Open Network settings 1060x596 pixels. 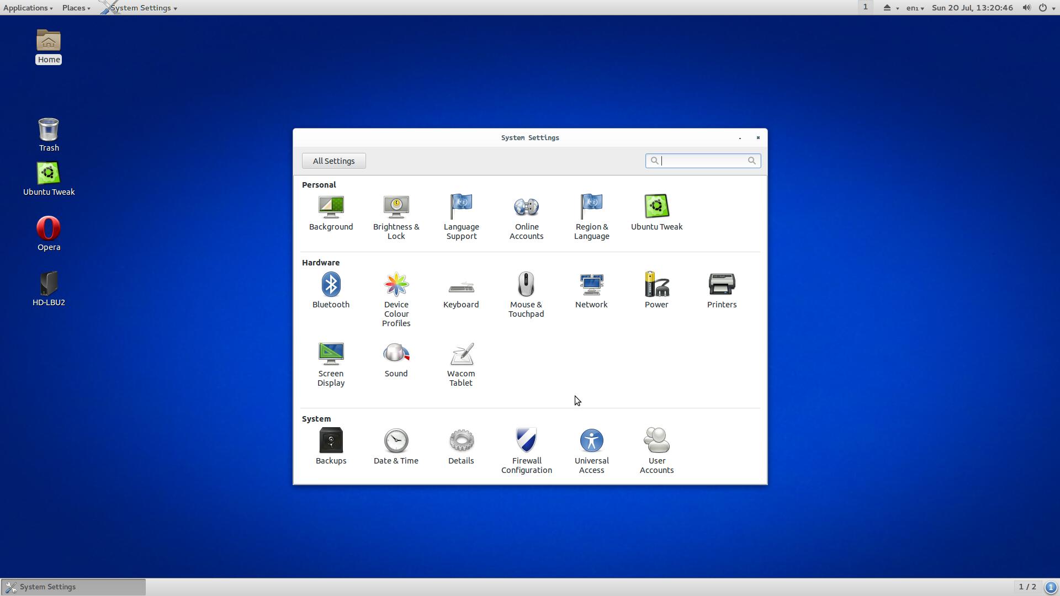[x=591, y=290]
